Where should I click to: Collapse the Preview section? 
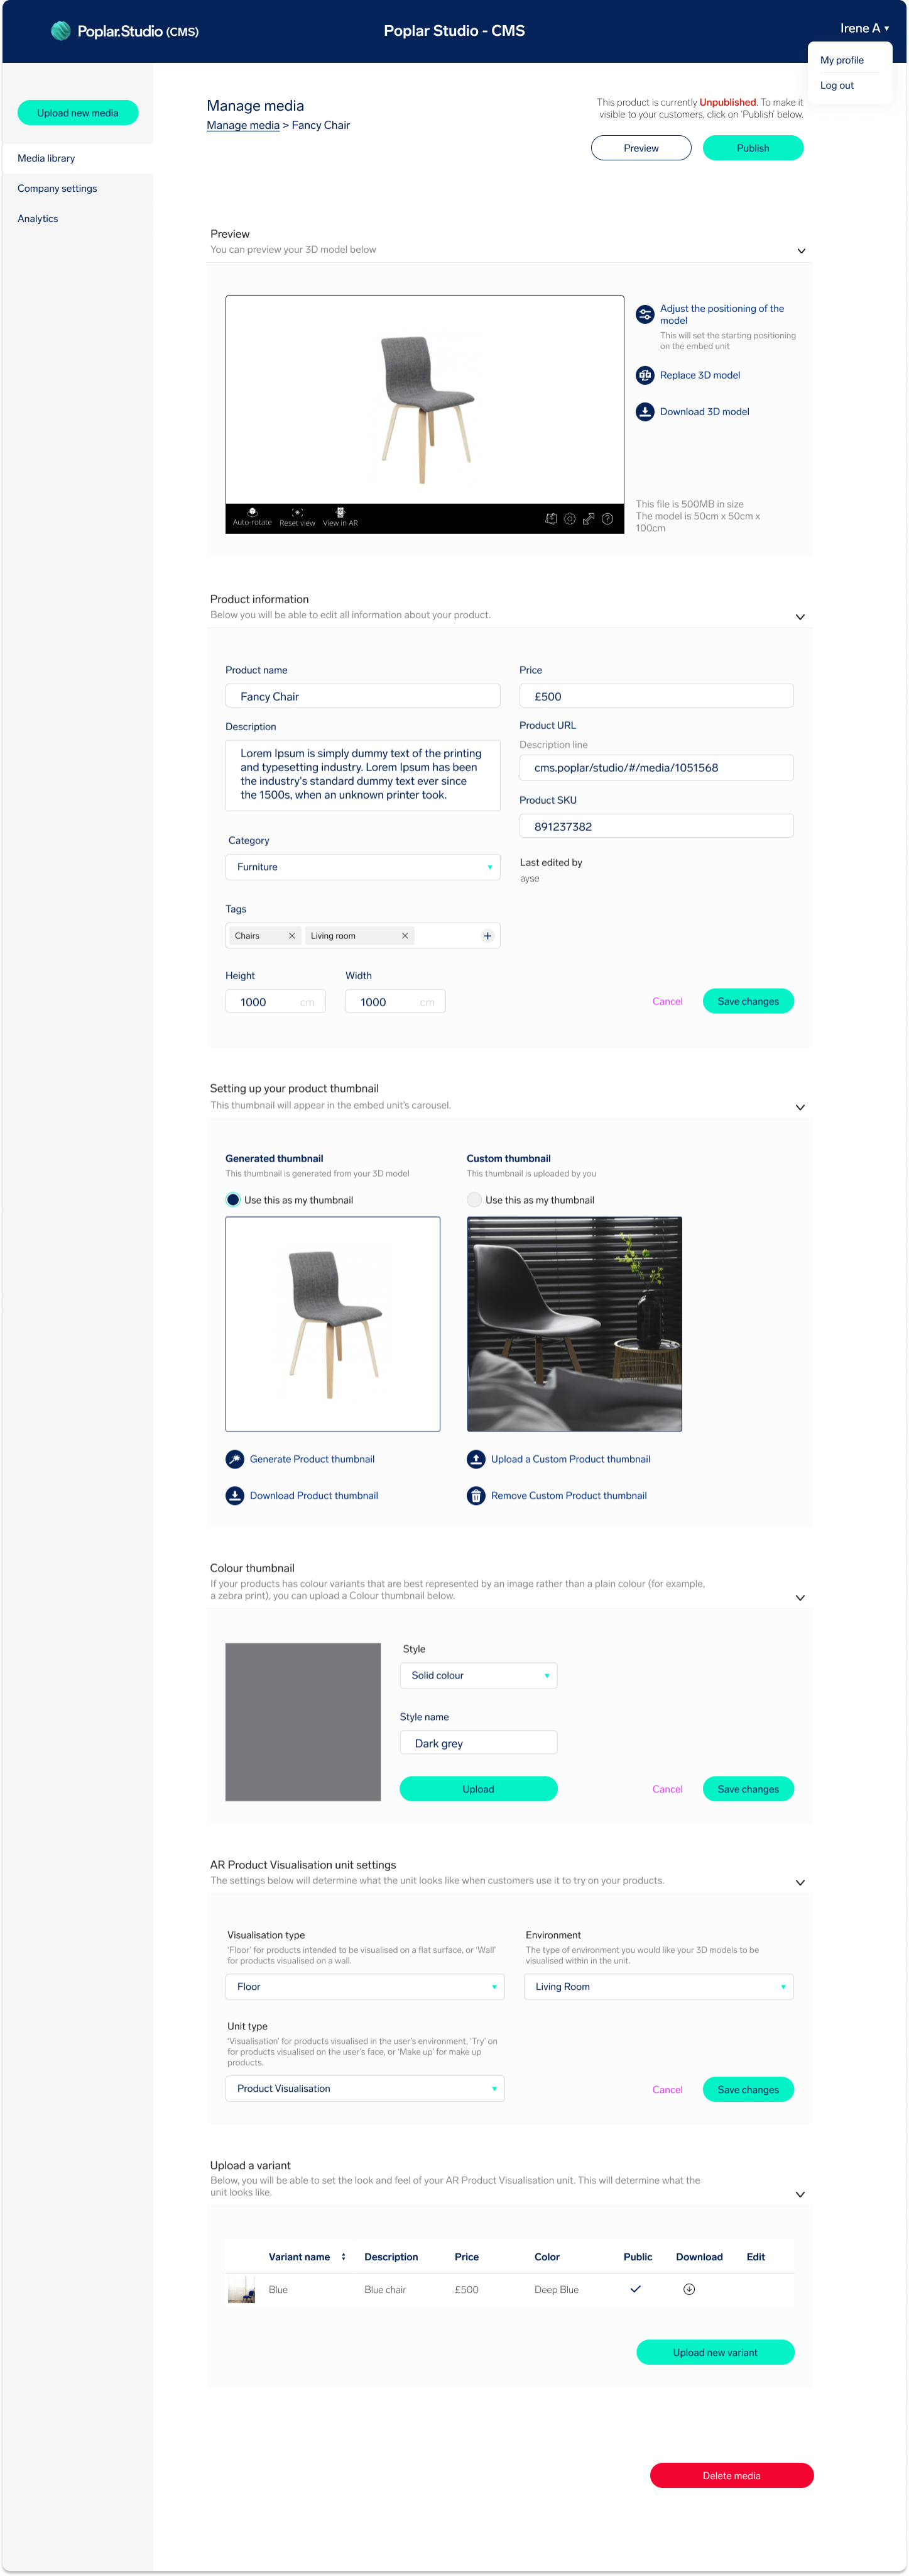(801, 251)
